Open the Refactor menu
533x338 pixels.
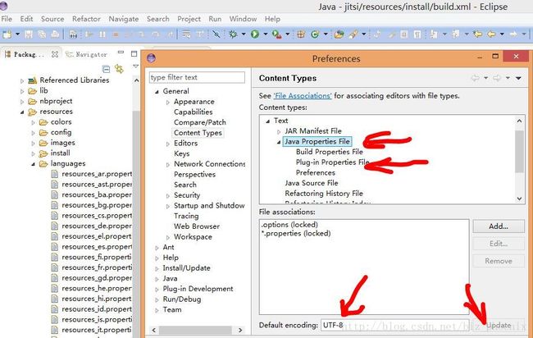(86, 19)
